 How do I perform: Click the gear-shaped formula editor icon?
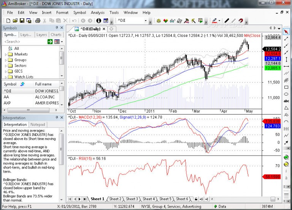tap(159, 21)
